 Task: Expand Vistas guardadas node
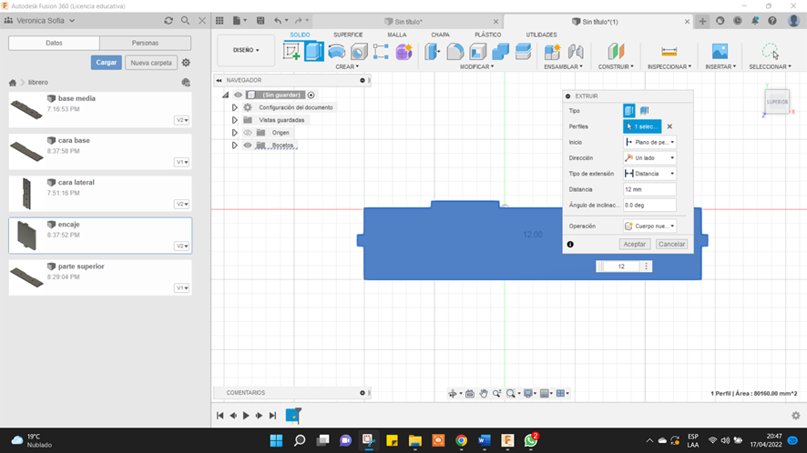coord(235,120)
